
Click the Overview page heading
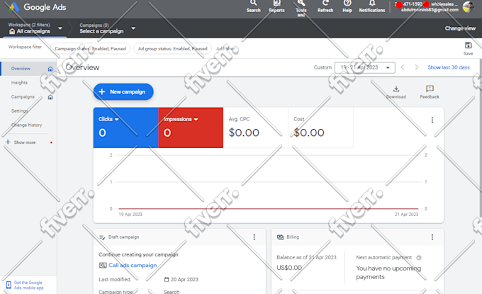tap(82, 67)
